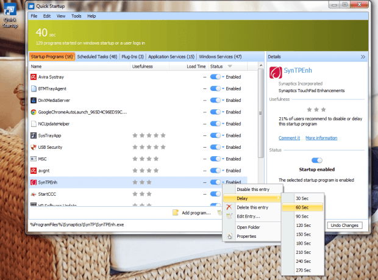Switch to Plug-Ins (3) tab

[x=132, y=57]
